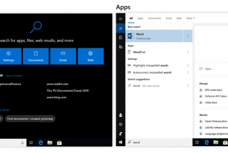
Task: Switch to the Email filter tab
Action: 169,18
